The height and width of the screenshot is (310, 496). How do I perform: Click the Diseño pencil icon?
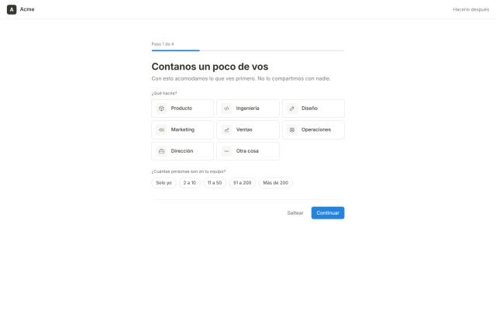tap(292, 108)
